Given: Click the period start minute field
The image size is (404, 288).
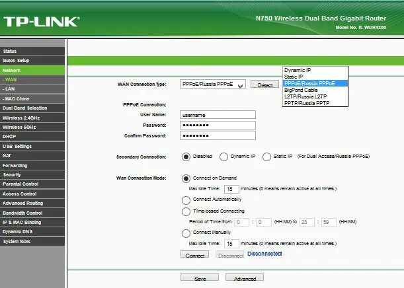Looking at the screenshot, I should point(264,222).
